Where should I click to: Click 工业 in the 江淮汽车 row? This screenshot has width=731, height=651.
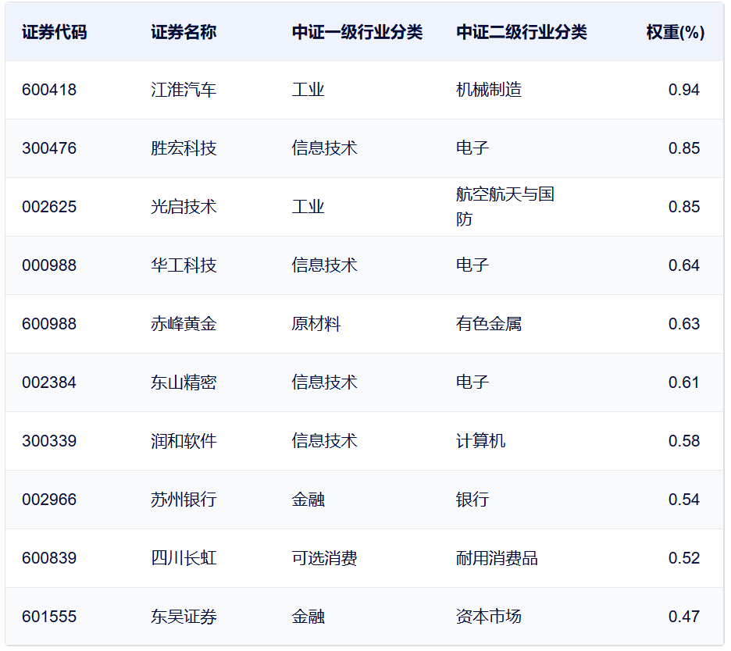[x=308, y=90]
